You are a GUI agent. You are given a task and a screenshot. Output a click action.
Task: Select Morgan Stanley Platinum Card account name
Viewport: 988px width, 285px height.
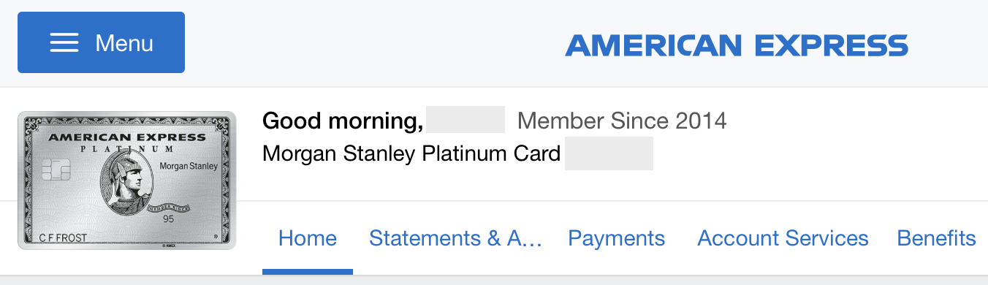411,153
